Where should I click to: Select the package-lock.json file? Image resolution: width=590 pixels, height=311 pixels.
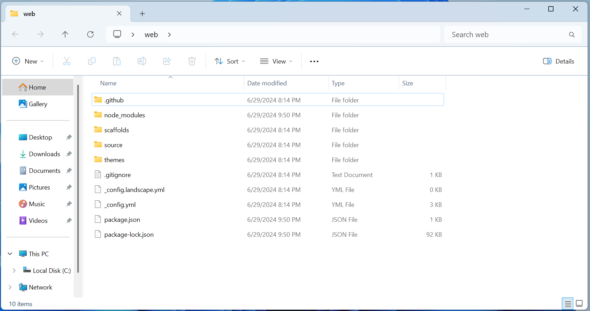coord(268,234)
